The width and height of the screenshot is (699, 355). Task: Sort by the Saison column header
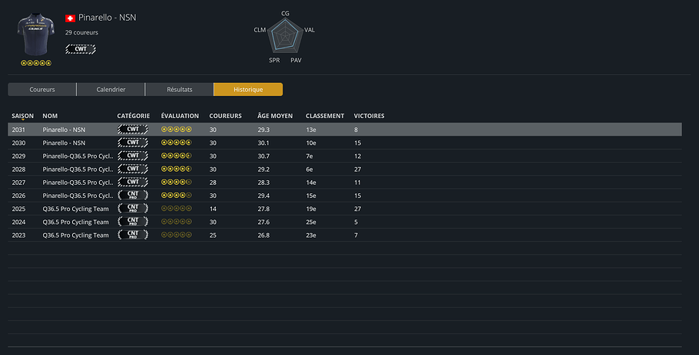[23, 116]
